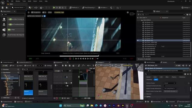Open the Platforms dropdown

coord(74,7)
